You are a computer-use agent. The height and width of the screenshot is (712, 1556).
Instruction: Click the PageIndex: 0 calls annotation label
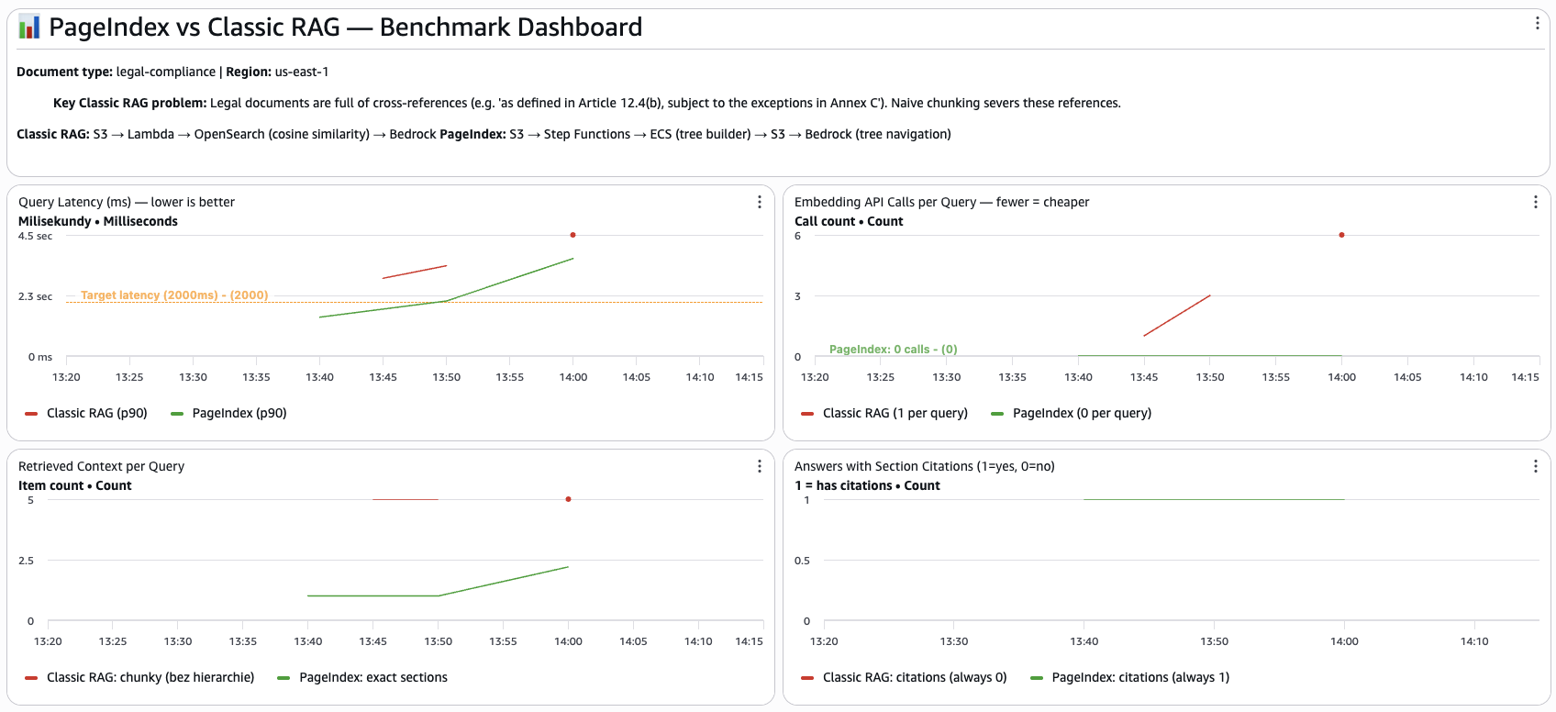[x=893, y=350]
